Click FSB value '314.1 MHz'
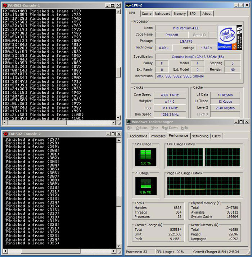This screenshot has height=257, width=252. coord(170,108)
